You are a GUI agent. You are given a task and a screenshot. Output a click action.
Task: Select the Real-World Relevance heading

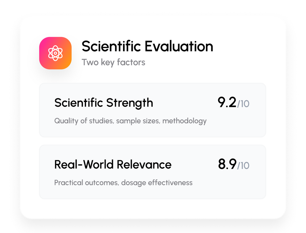coord(113,164)
